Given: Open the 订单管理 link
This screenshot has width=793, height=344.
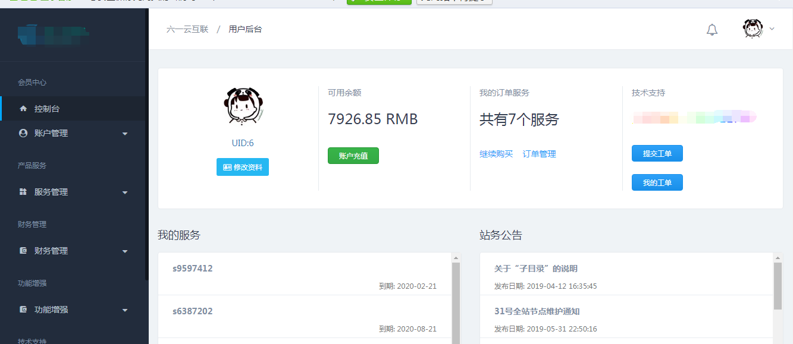Looking at the screenshot, I should tap(539, 154).
